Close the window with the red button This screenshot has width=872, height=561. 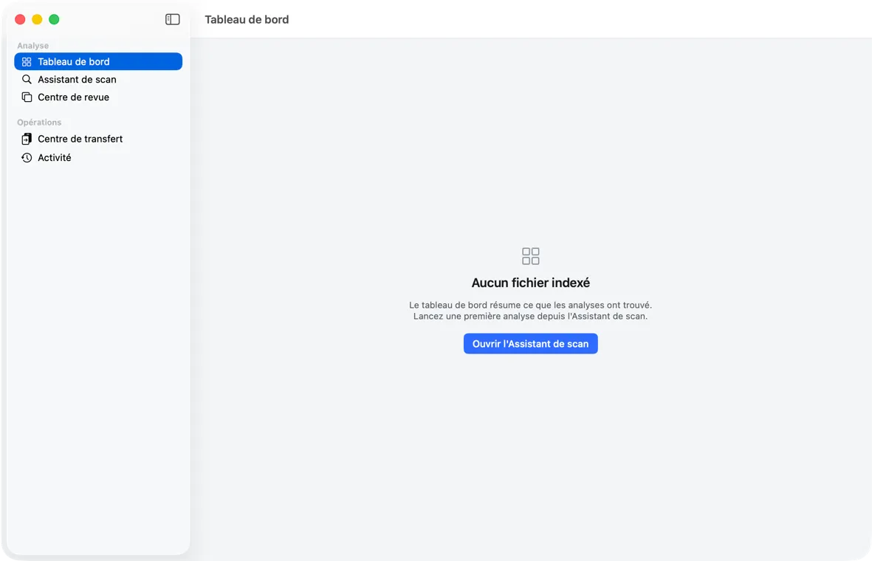pyautogui.click(x=20, y=19)
